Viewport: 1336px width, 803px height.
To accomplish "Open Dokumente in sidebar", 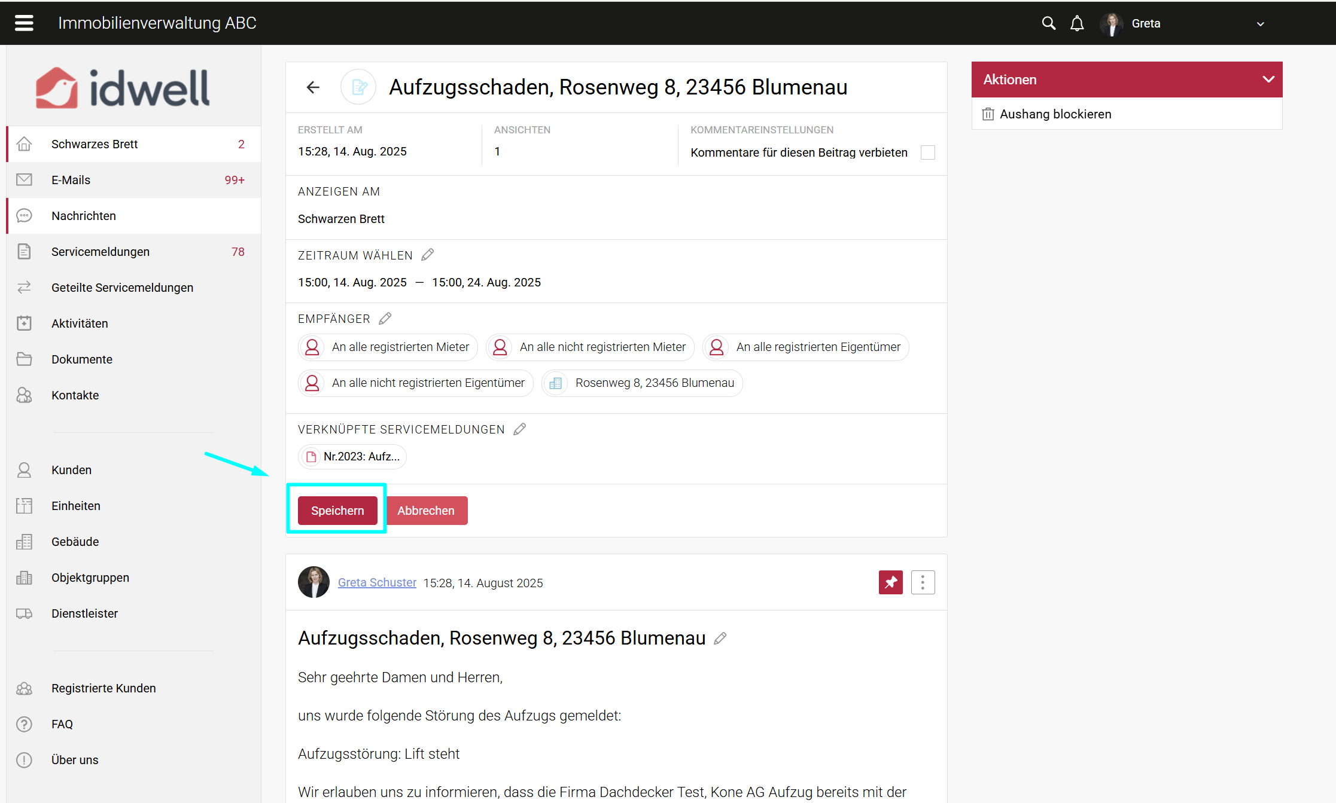I will (x=133, y=359).
